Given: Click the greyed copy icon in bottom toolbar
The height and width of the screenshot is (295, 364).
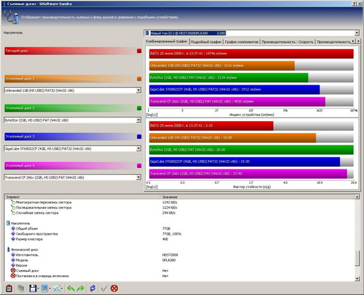Looking at the screenshot, I should (x=21, y=288).
